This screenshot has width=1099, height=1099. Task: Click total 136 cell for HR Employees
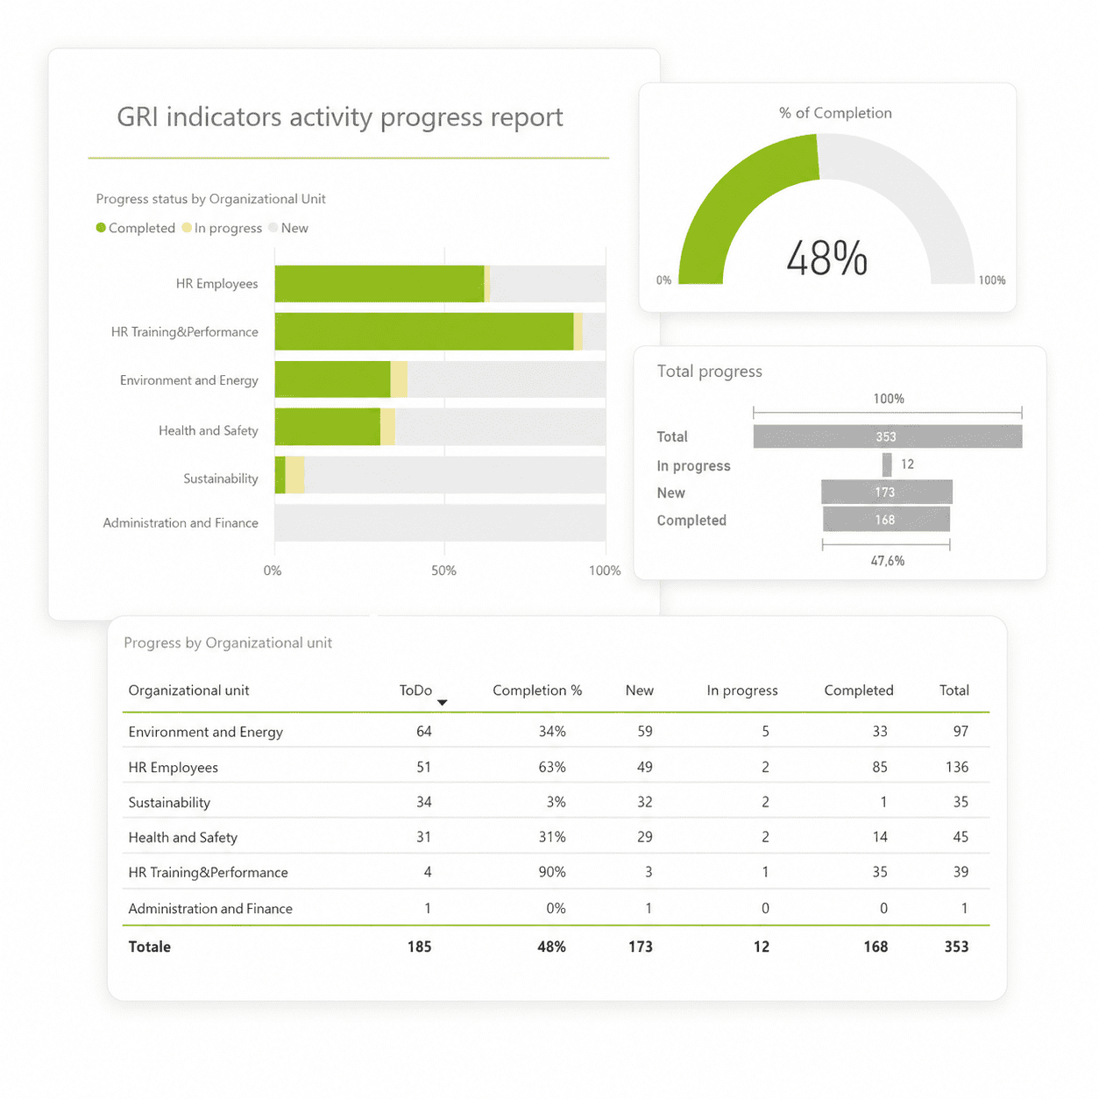(957, 767)
